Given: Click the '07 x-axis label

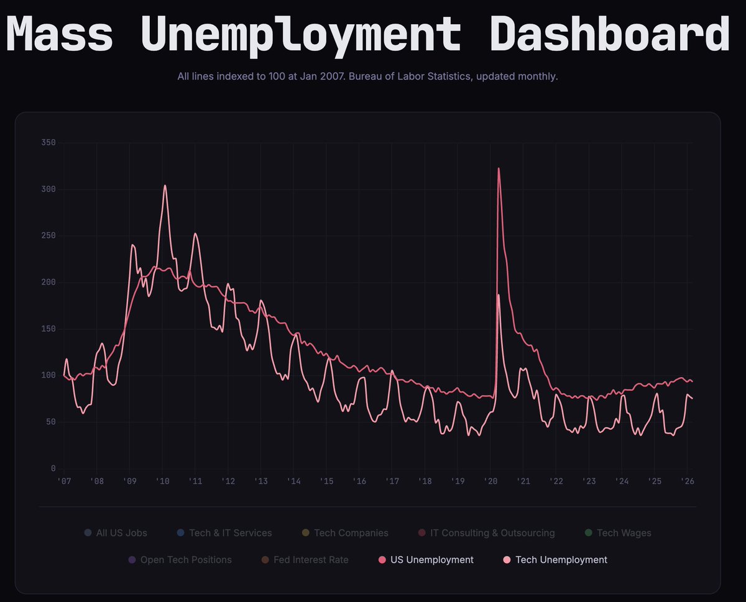Looking at the screenshot, I should 64,481.
